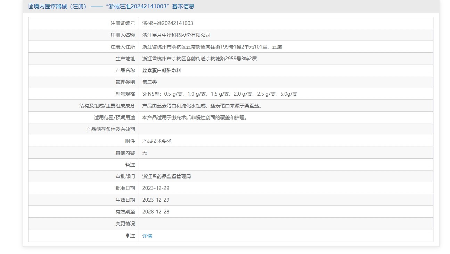Image resolution: width=450 pixels, height=254 pixels.
Task: Click 批准日期 value 2023-12-29
Action: 156,188
